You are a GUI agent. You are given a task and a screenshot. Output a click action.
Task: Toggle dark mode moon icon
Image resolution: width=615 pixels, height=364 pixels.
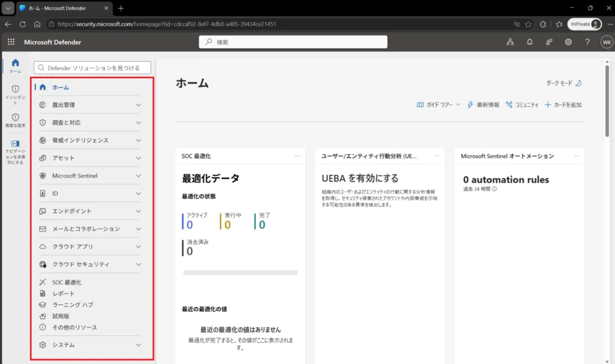click(578, 83)
